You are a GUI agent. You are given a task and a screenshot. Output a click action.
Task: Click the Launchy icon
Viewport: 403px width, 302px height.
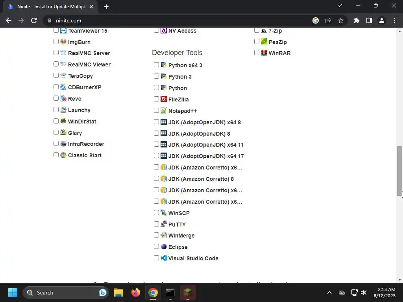63,110
